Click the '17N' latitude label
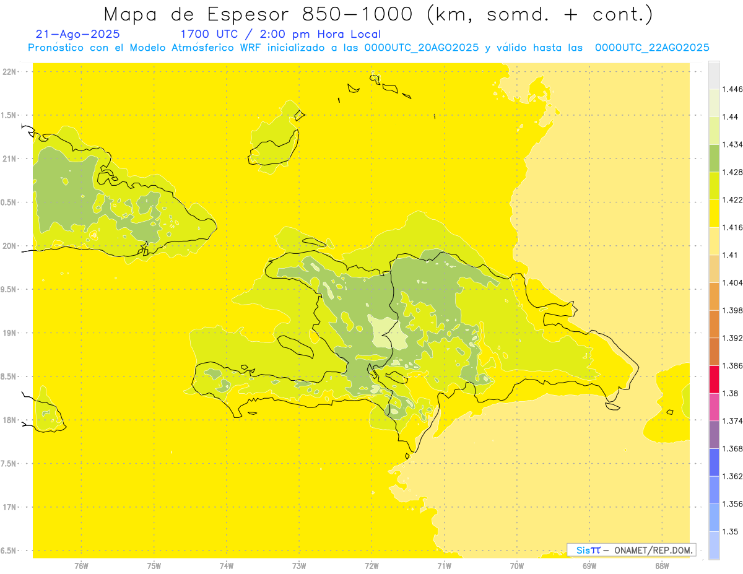This screenshot has width=743, height=574. (x=10, y=508)
